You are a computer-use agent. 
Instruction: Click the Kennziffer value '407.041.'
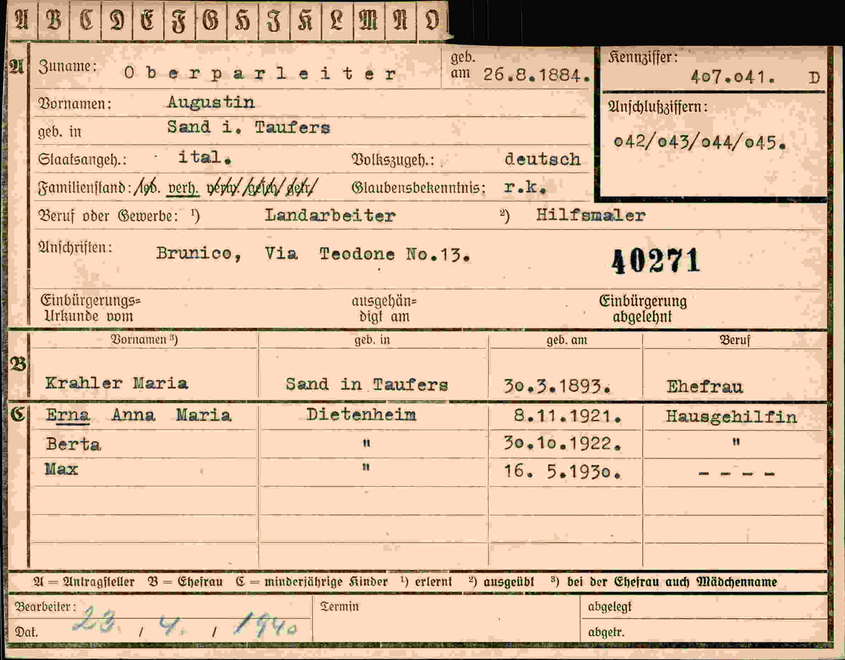point(733,77)
